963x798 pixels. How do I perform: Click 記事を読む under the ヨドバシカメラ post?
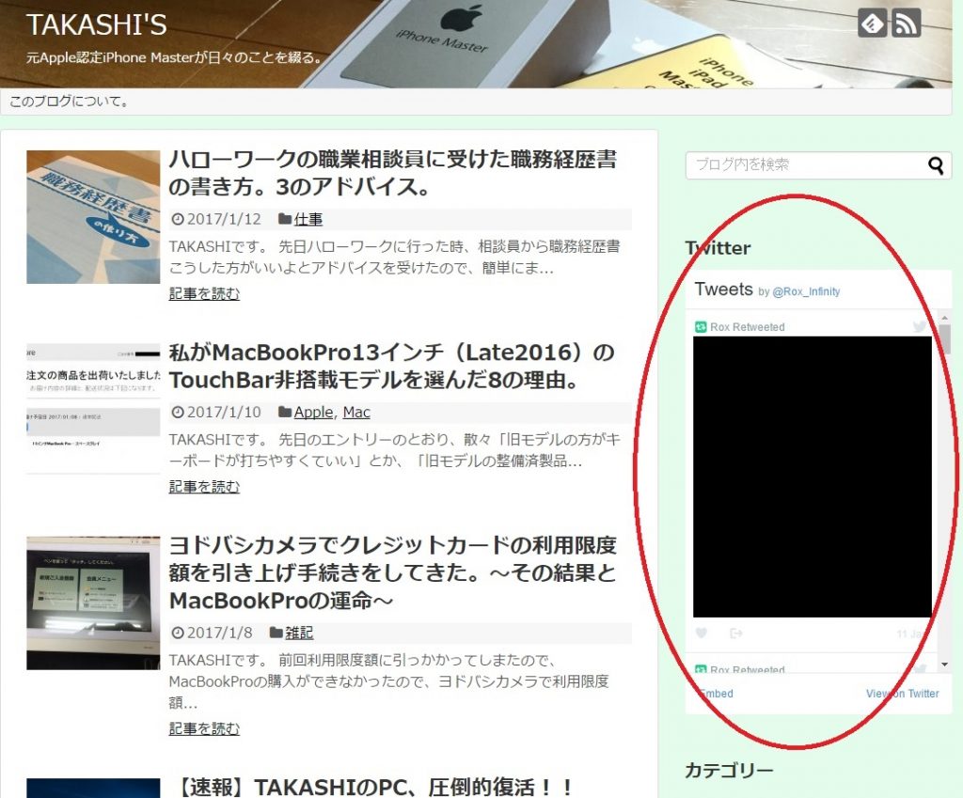[x=204, y=728]
